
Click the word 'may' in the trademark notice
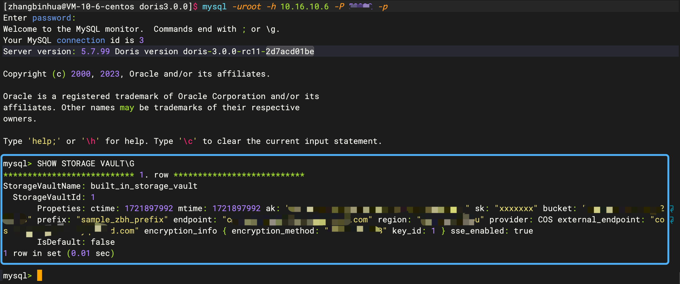pos(127,107)
